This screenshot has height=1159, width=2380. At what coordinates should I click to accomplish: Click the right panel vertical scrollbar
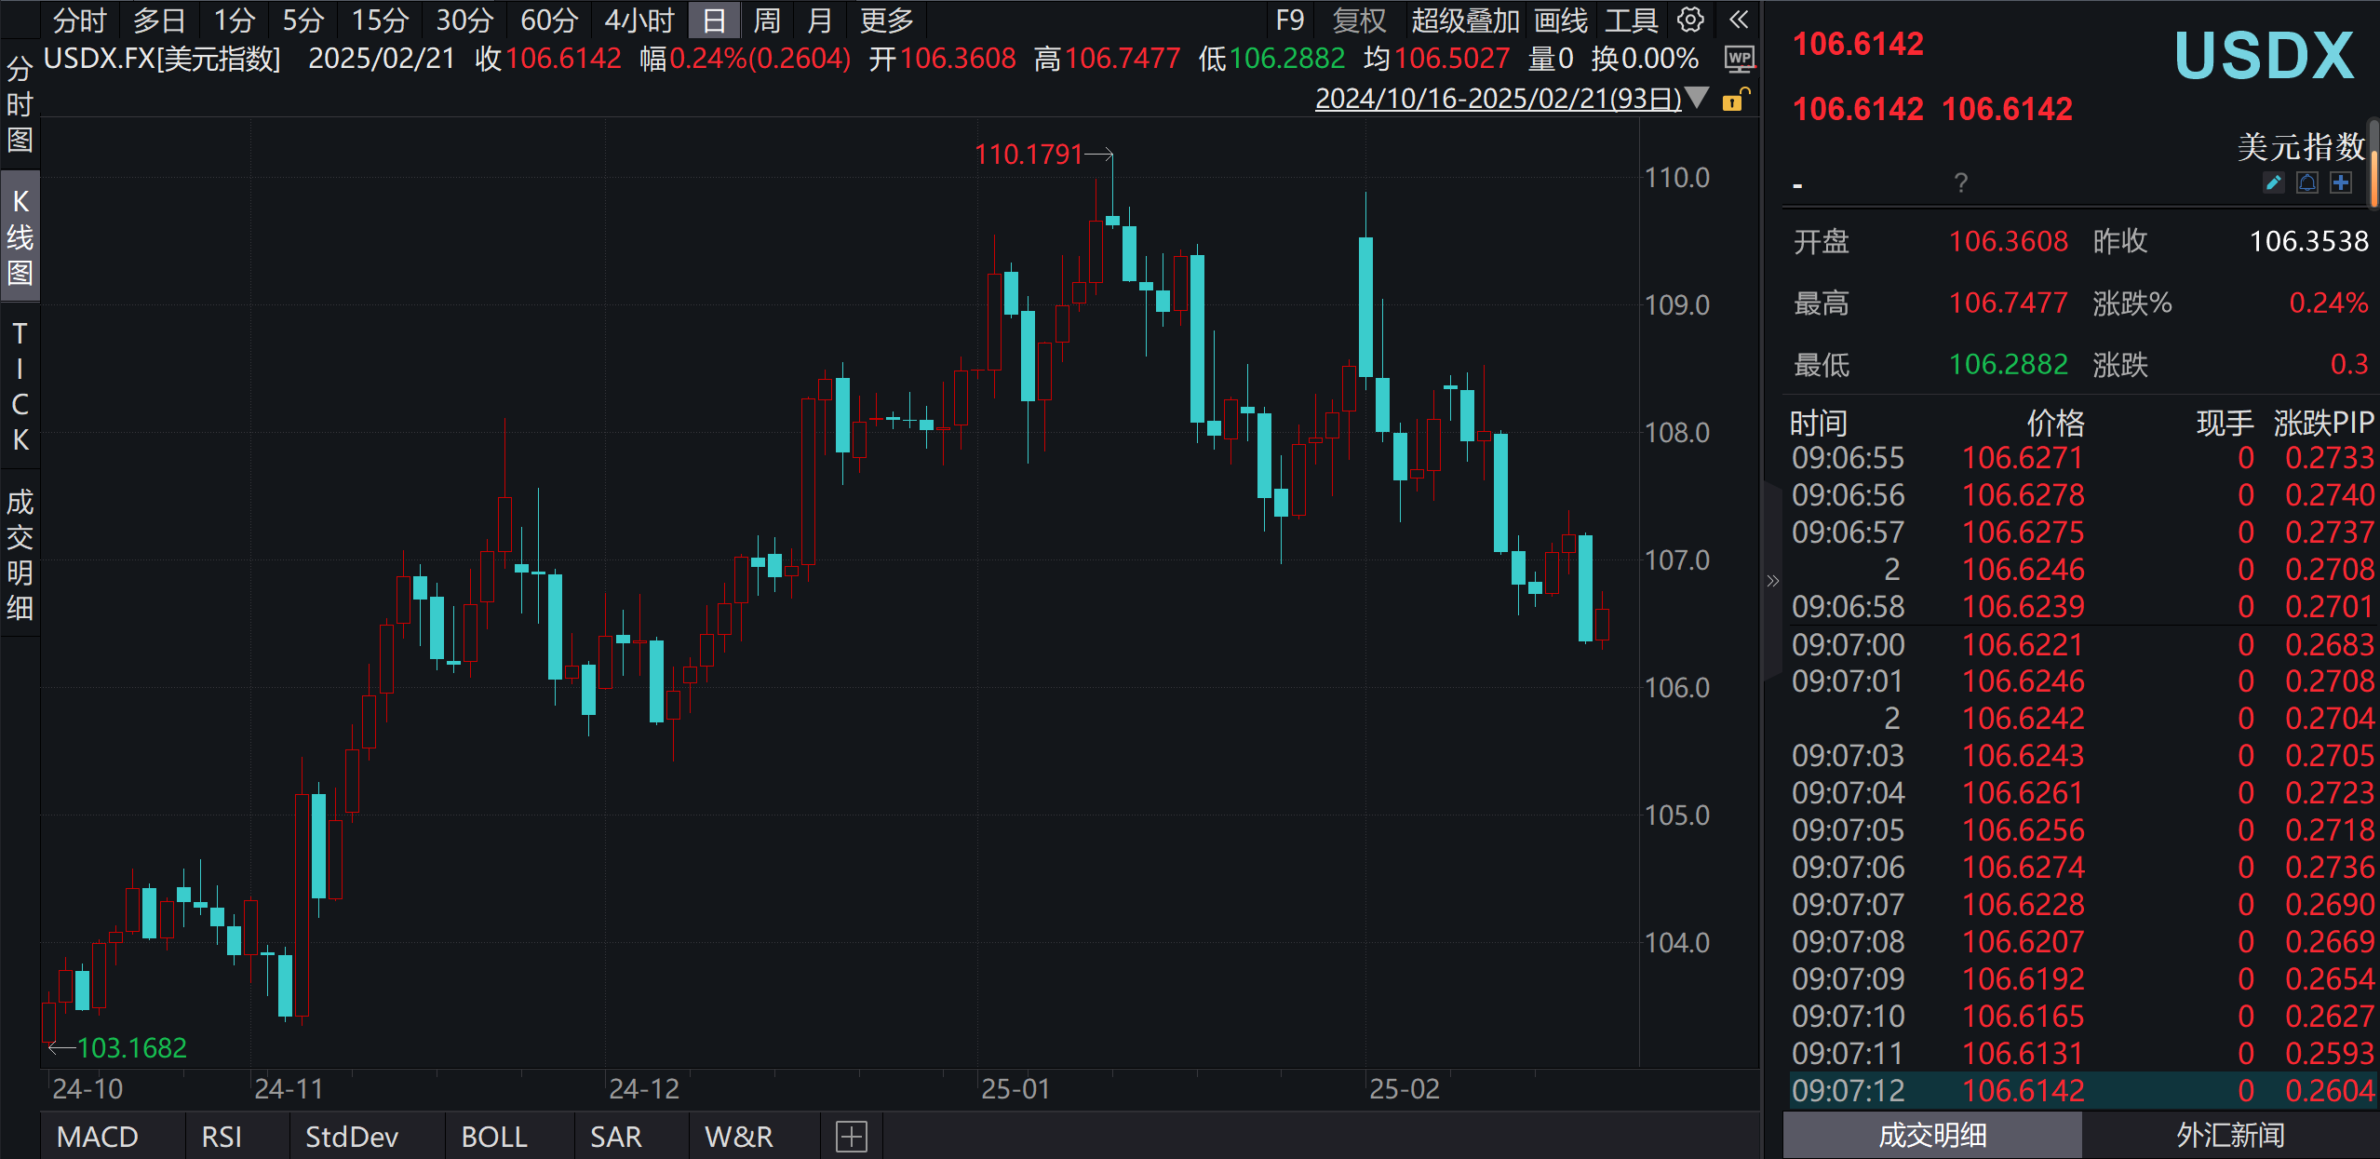point(2373,177)
